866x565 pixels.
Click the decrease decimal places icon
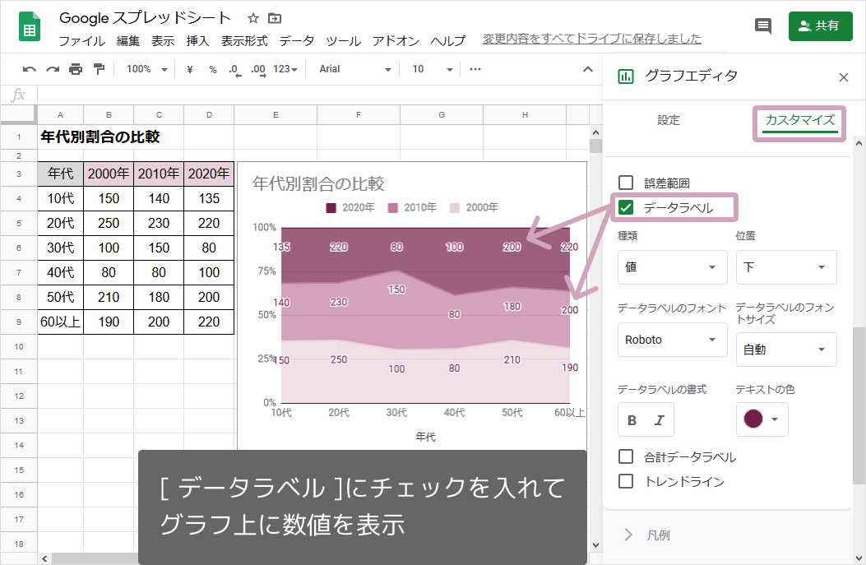click(x=236, y=69)
